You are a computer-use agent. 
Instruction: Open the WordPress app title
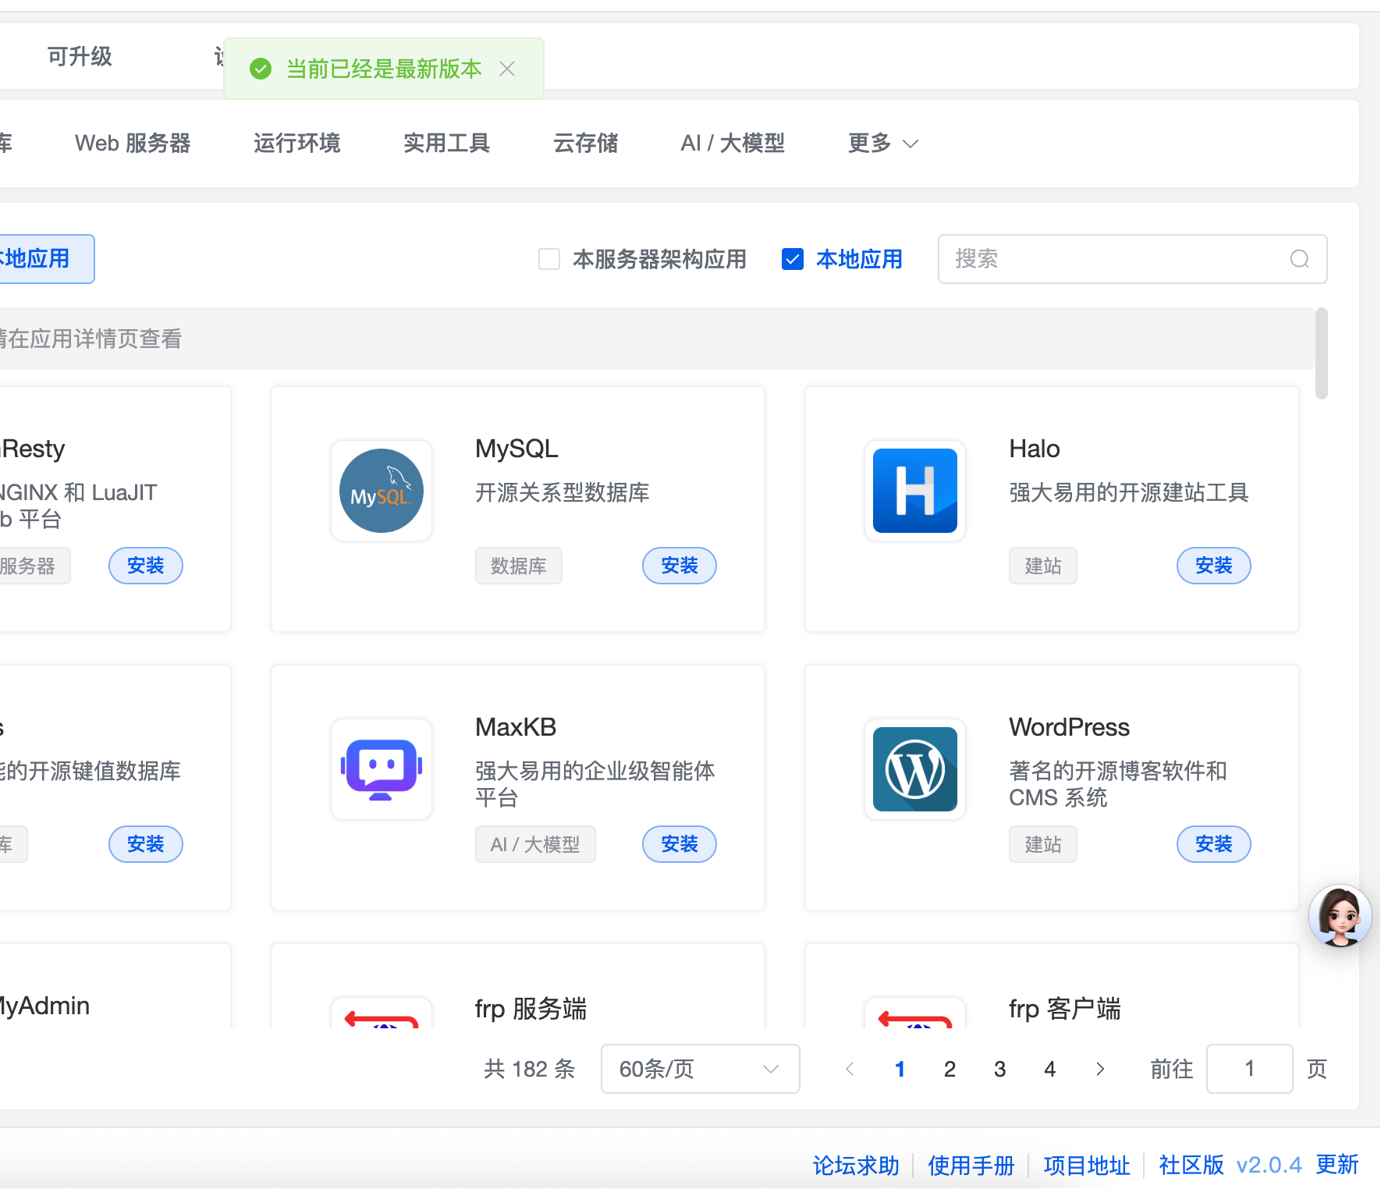tap(1069, 727)
